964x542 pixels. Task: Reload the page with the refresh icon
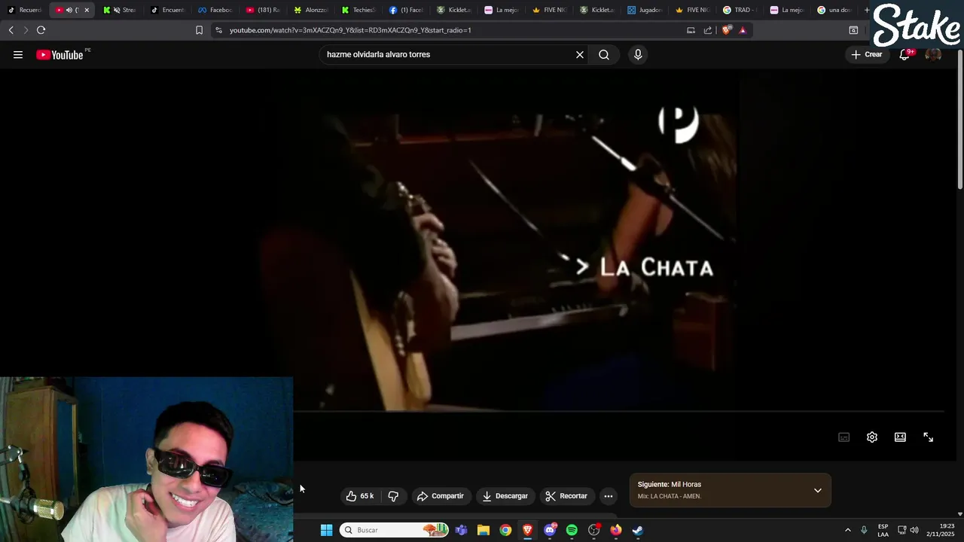[41, 30]
